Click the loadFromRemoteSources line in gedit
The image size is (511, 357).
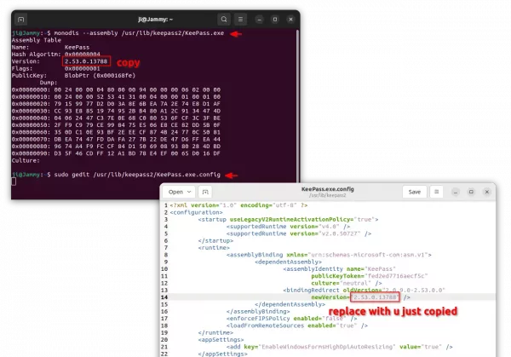coord(297,325)
